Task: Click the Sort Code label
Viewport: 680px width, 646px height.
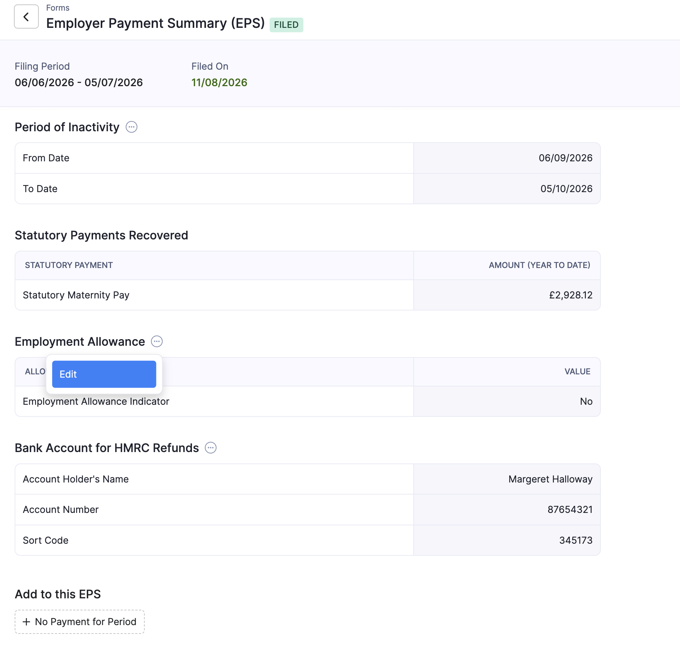Action: (46, 540)
